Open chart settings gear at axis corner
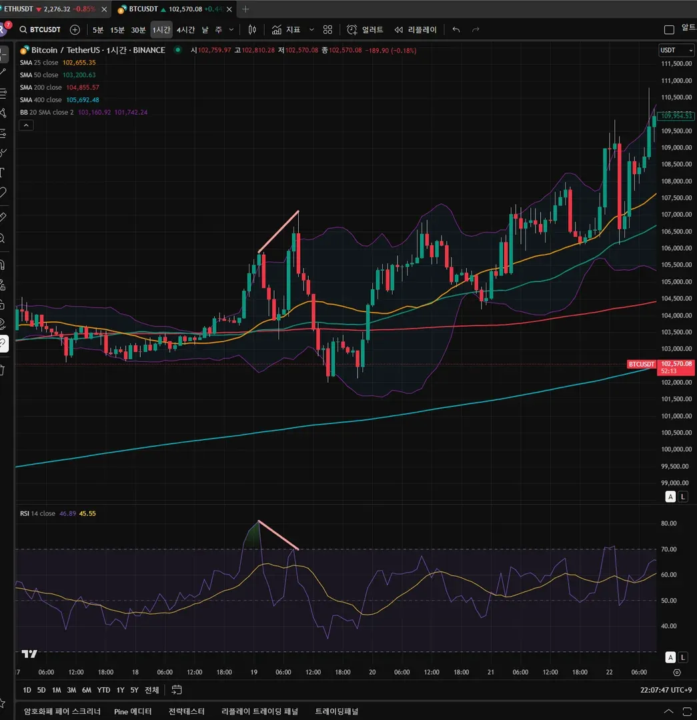This screenshot has width=697, height=720. pyautogui.click(x=677, y=672)
